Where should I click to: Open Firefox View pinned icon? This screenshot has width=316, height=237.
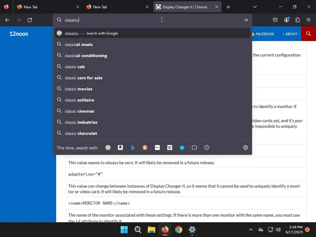pyautogui.click(x=6, y=7)
